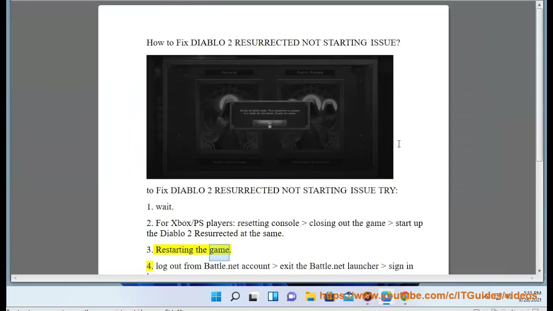Click the heading 'How to Fix DIABLO 2'
The image size is (553, 311).
(273, 42)
